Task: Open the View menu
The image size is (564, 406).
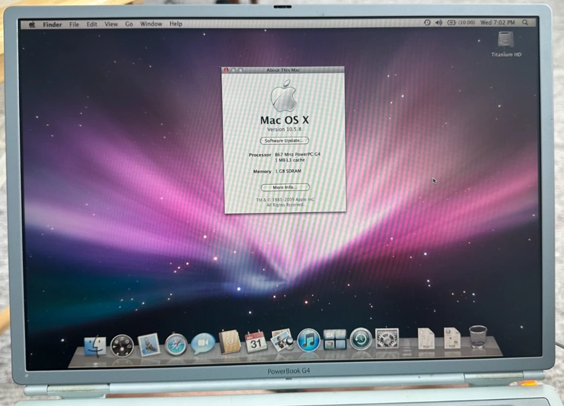Action: pos(111,24)
